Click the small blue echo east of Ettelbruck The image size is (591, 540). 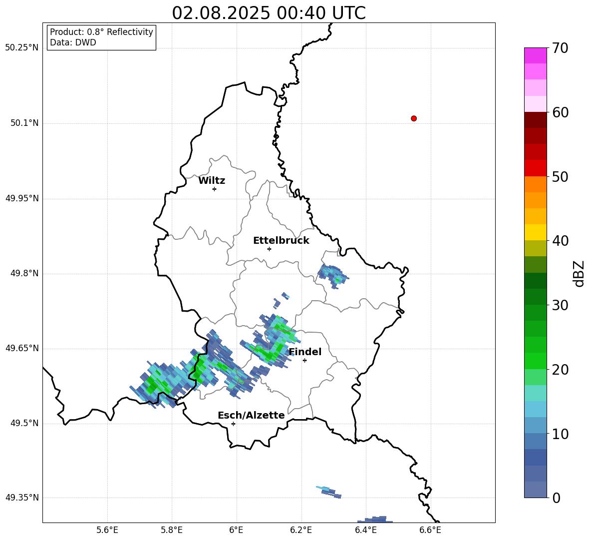332,276
